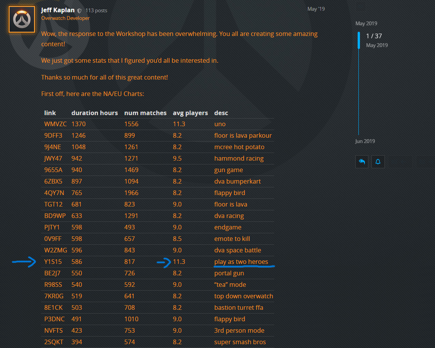Select the code 9DFF3 for floor is lava parkour

[x=53, y=135]
